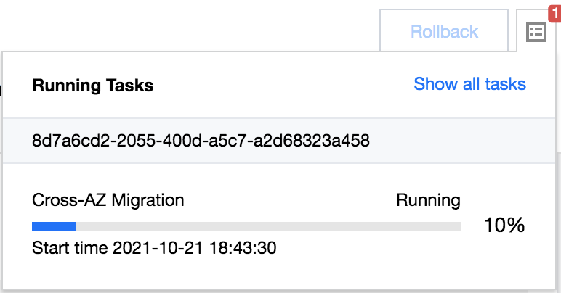Open the Show all tasks link
This screenshot has height=293, width=561.
tap(469, 84)
